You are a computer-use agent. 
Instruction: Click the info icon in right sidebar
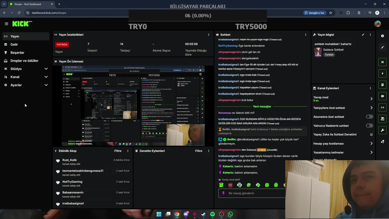[x=382, y=36]
